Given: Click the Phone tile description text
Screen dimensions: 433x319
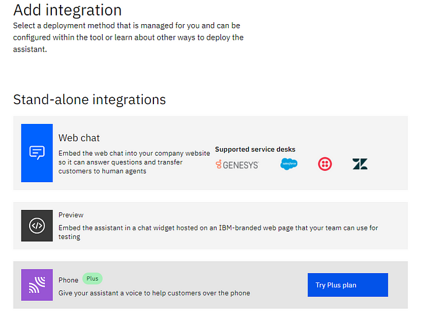Looking at the screenshot, I should pyautogui.click(x=154, y=293).
